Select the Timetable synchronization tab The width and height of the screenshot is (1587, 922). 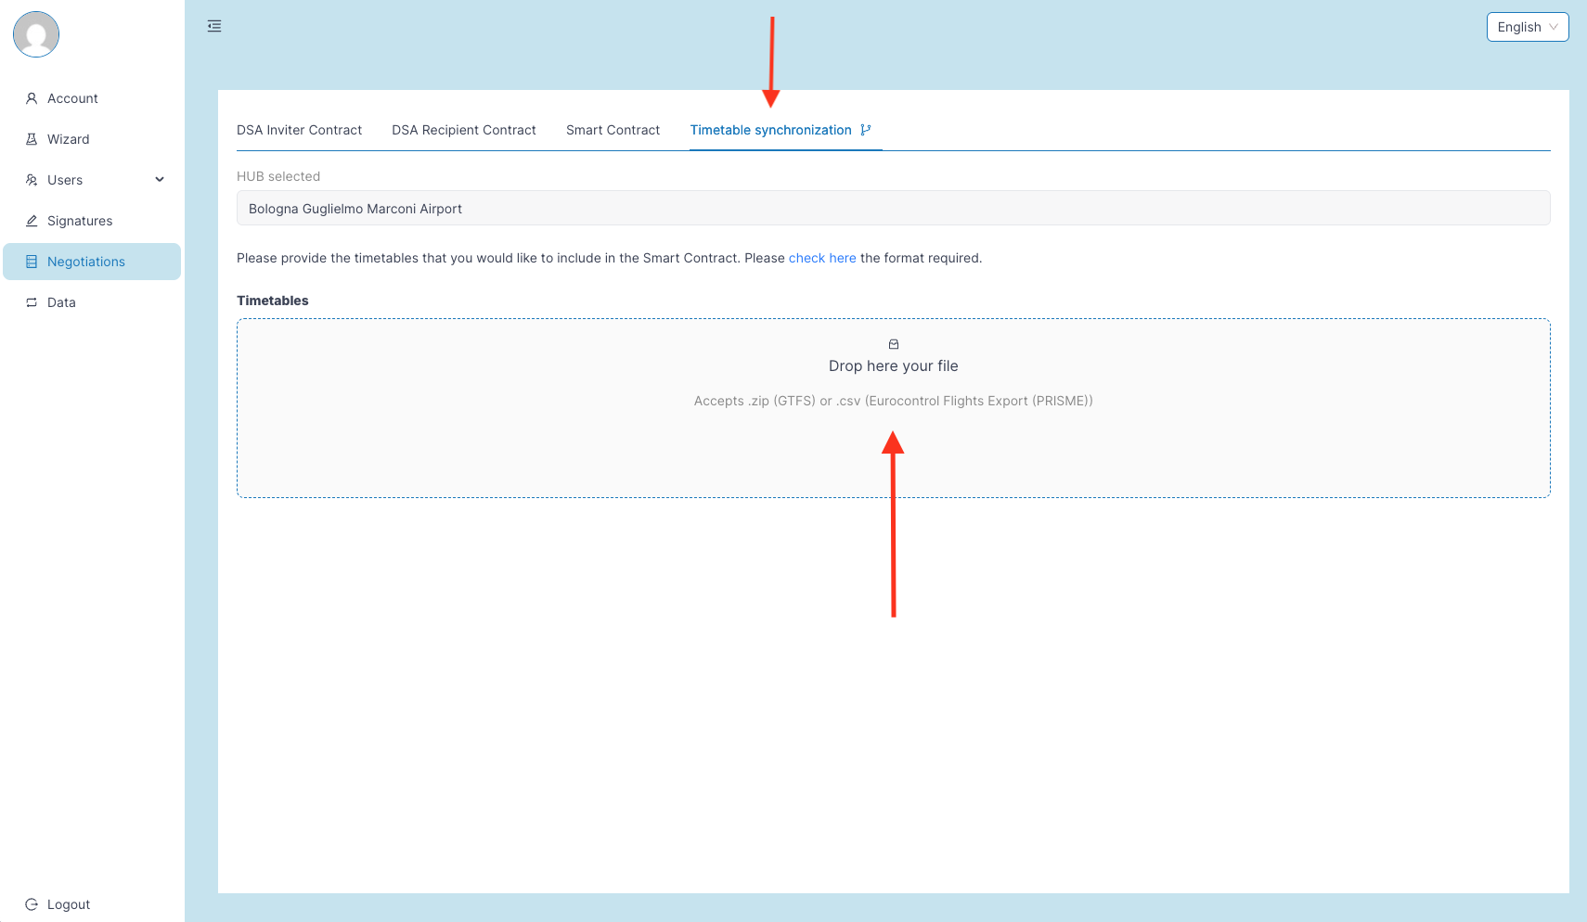[x=770, y=130]
